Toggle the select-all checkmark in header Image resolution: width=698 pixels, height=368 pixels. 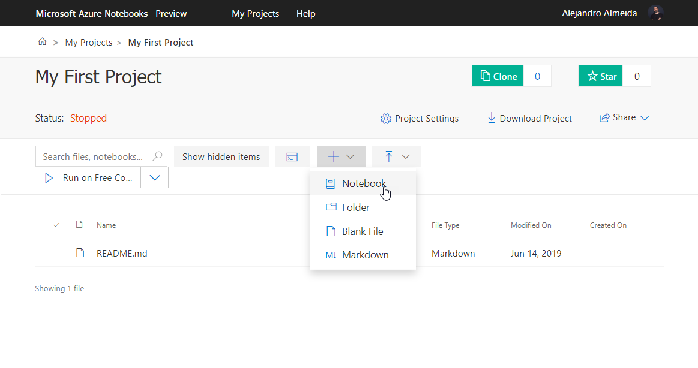click(x=56, y=225)
